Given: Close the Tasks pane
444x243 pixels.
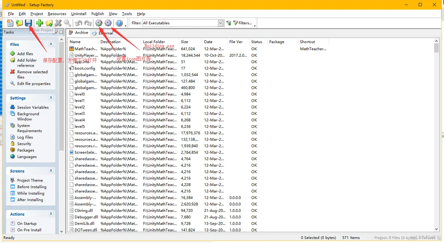Looking at the screenshot, I should [61, 32].
